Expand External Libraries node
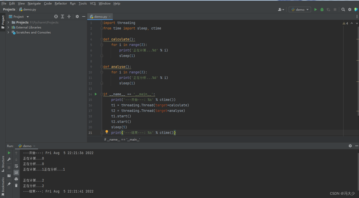This screenshot has height=198, width=359. click(8, 27)
